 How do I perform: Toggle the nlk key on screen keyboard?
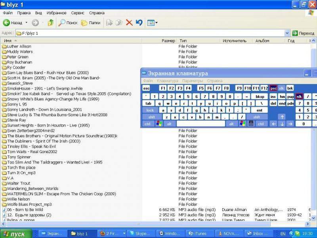point(299,96)
